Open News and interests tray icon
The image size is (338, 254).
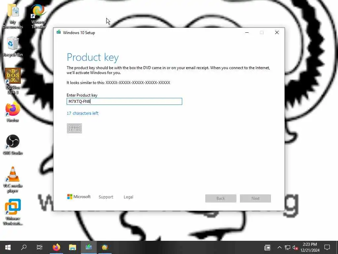pos(267,247)
